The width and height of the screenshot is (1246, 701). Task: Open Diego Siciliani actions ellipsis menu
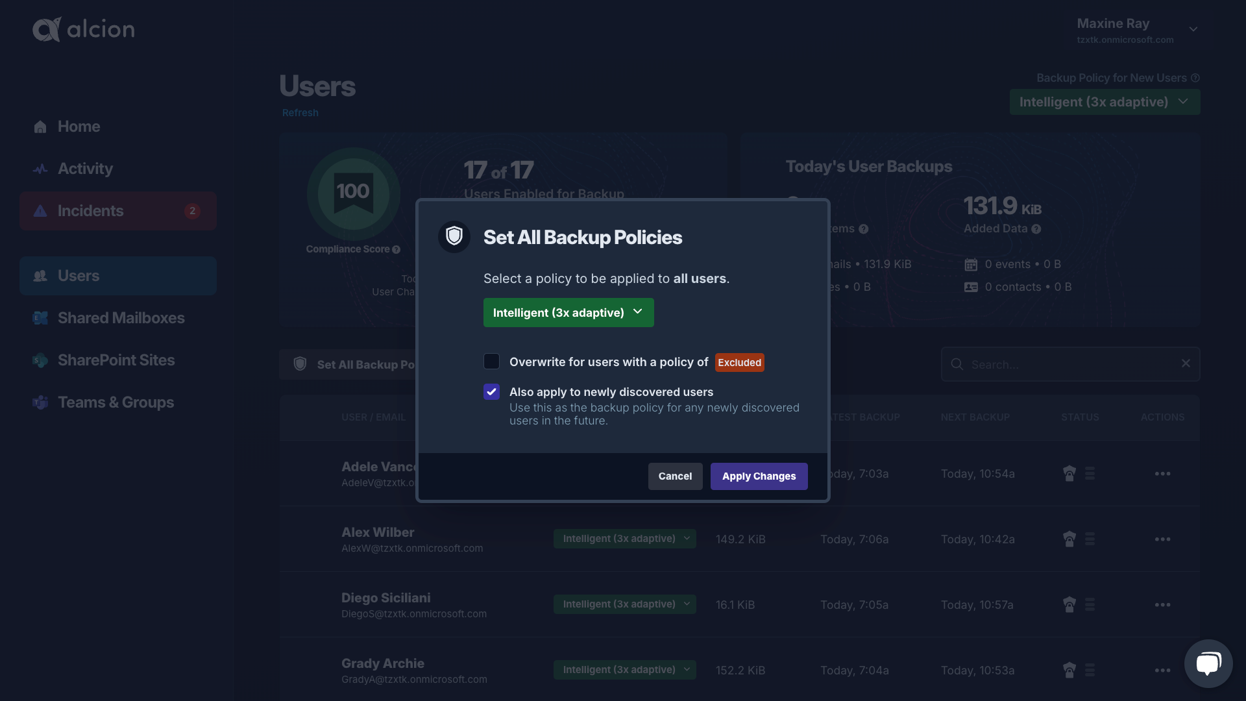pyautogui.click(x=1163, y=605)
